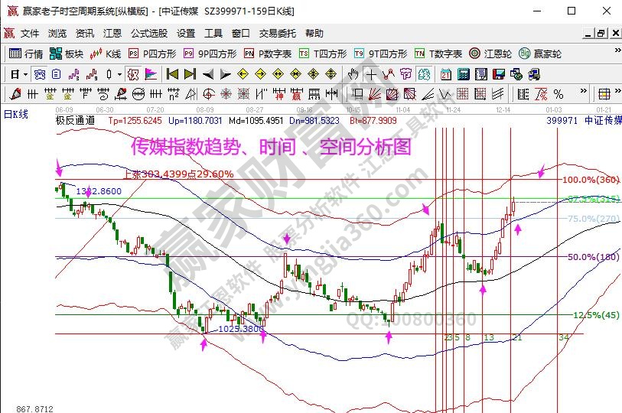Click the 399971 stock code text
This screenshot has width=622, height=413.
pos(562,120)
